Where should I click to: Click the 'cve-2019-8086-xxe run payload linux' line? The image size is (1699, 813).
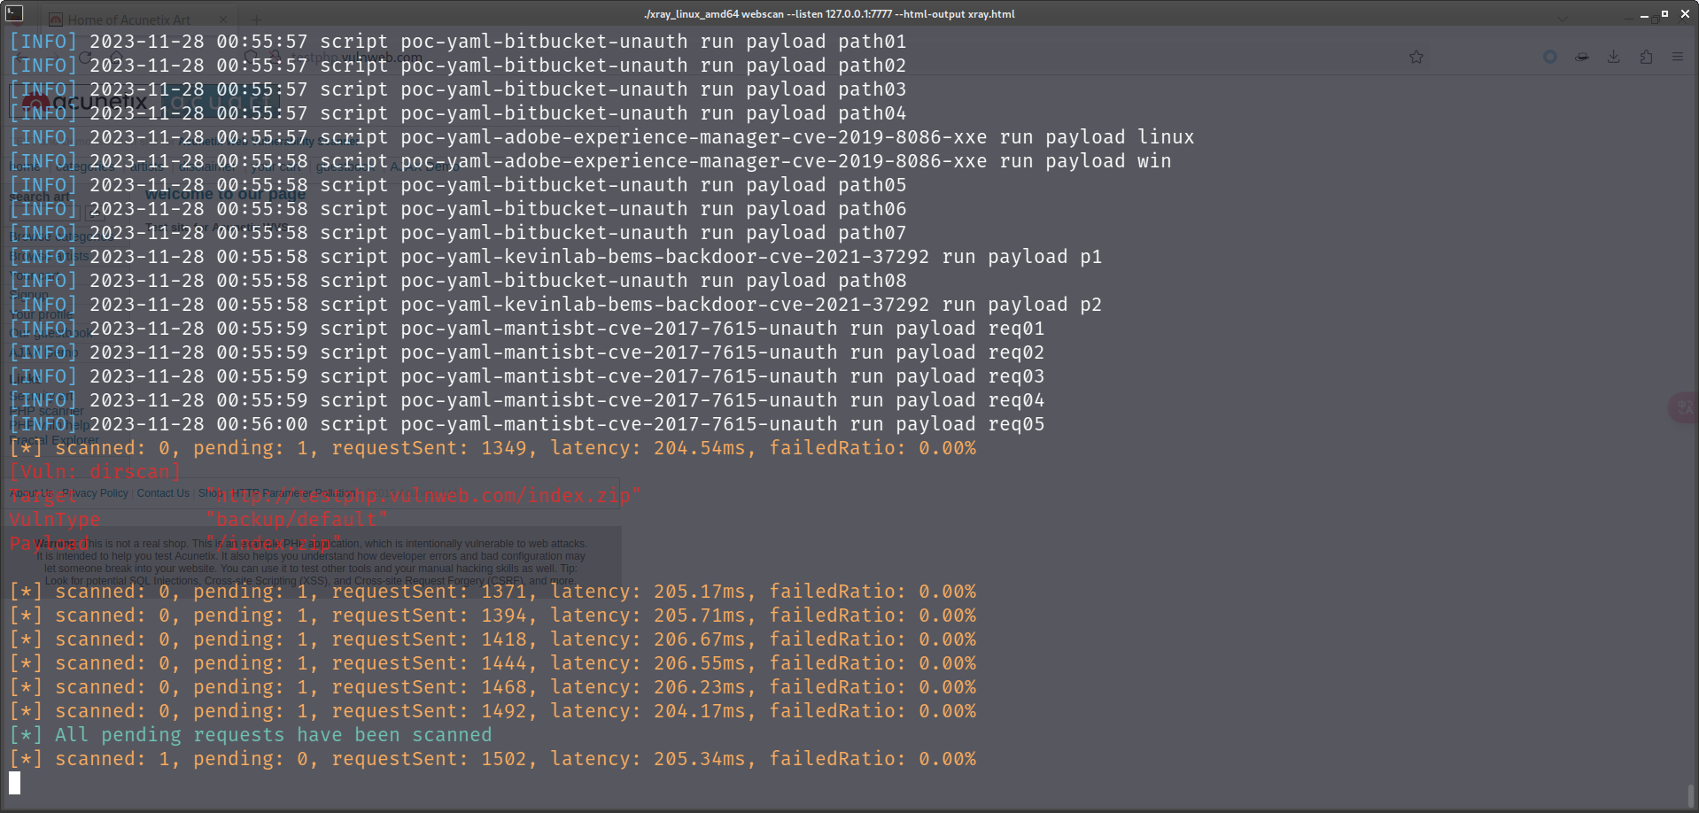pos(601,137)
